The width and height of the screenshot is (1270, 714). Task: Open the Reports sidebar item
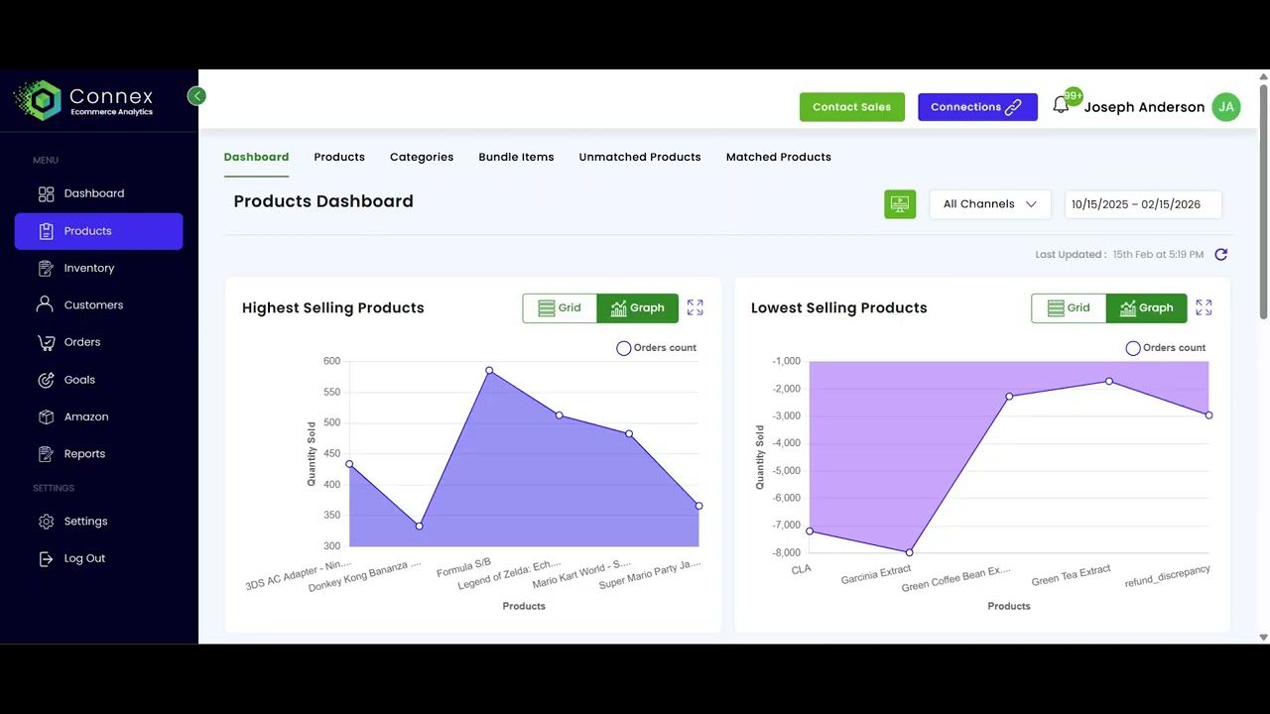[x=98, y=454]
